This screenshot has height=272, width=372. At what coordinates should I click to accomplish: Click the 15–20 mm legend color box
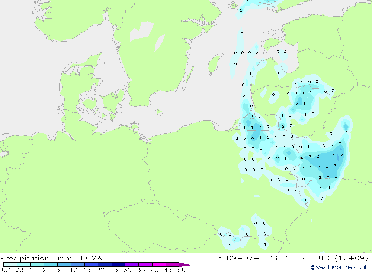[92, 265]
